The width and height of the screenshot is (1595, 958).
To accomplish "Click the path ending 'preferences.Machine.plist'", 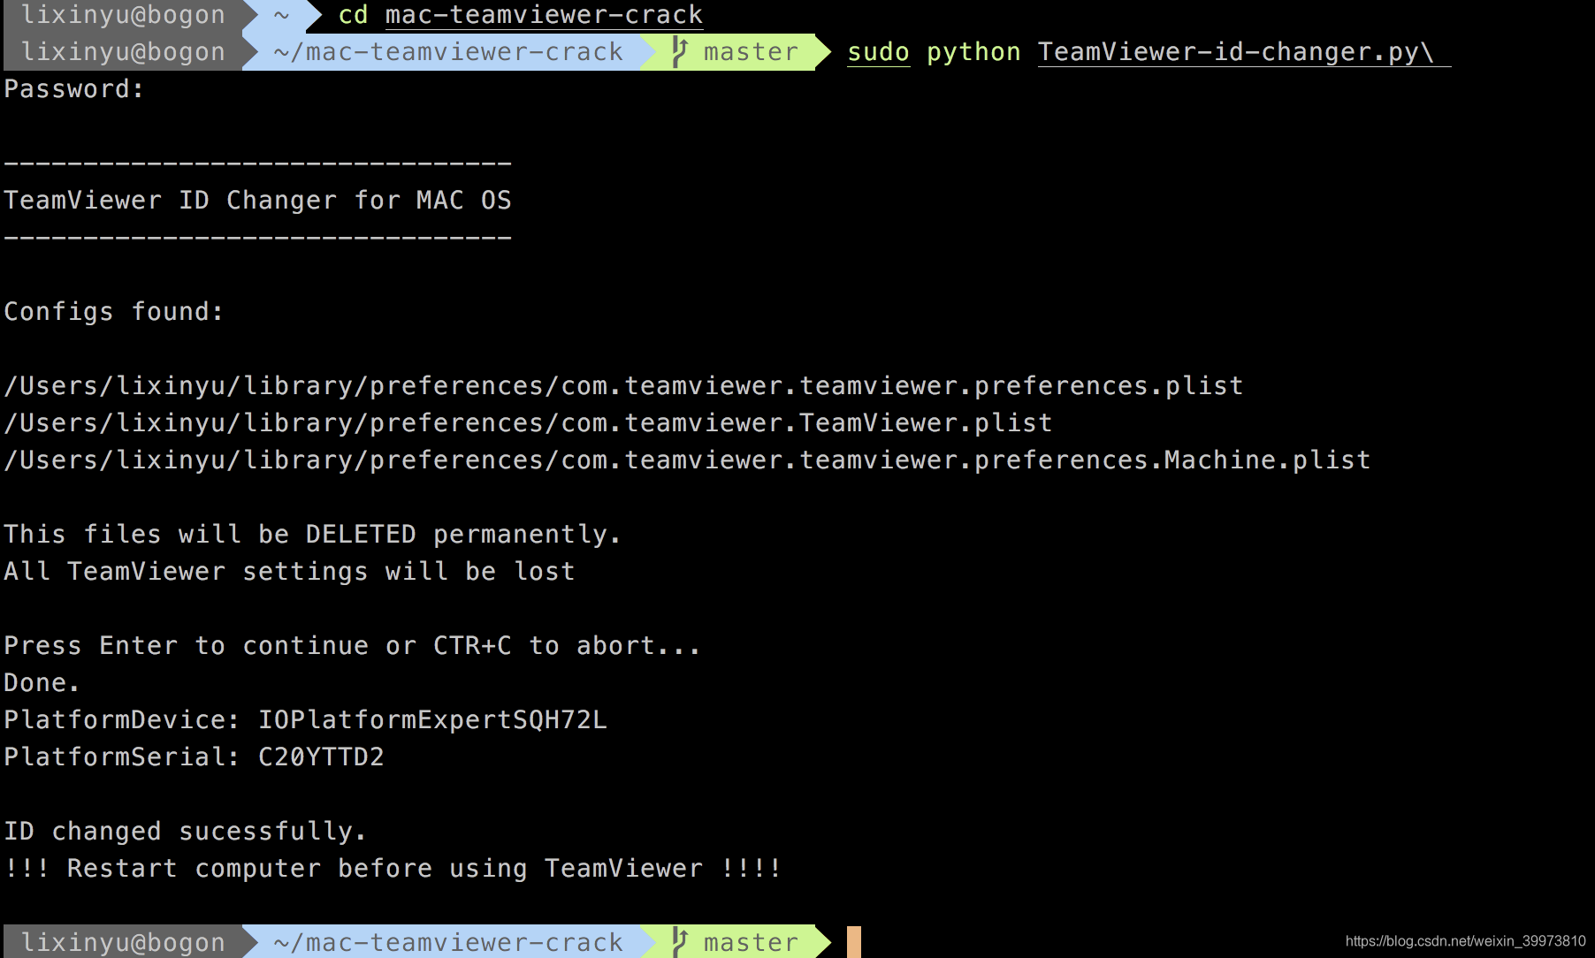I will coord(687,460).
